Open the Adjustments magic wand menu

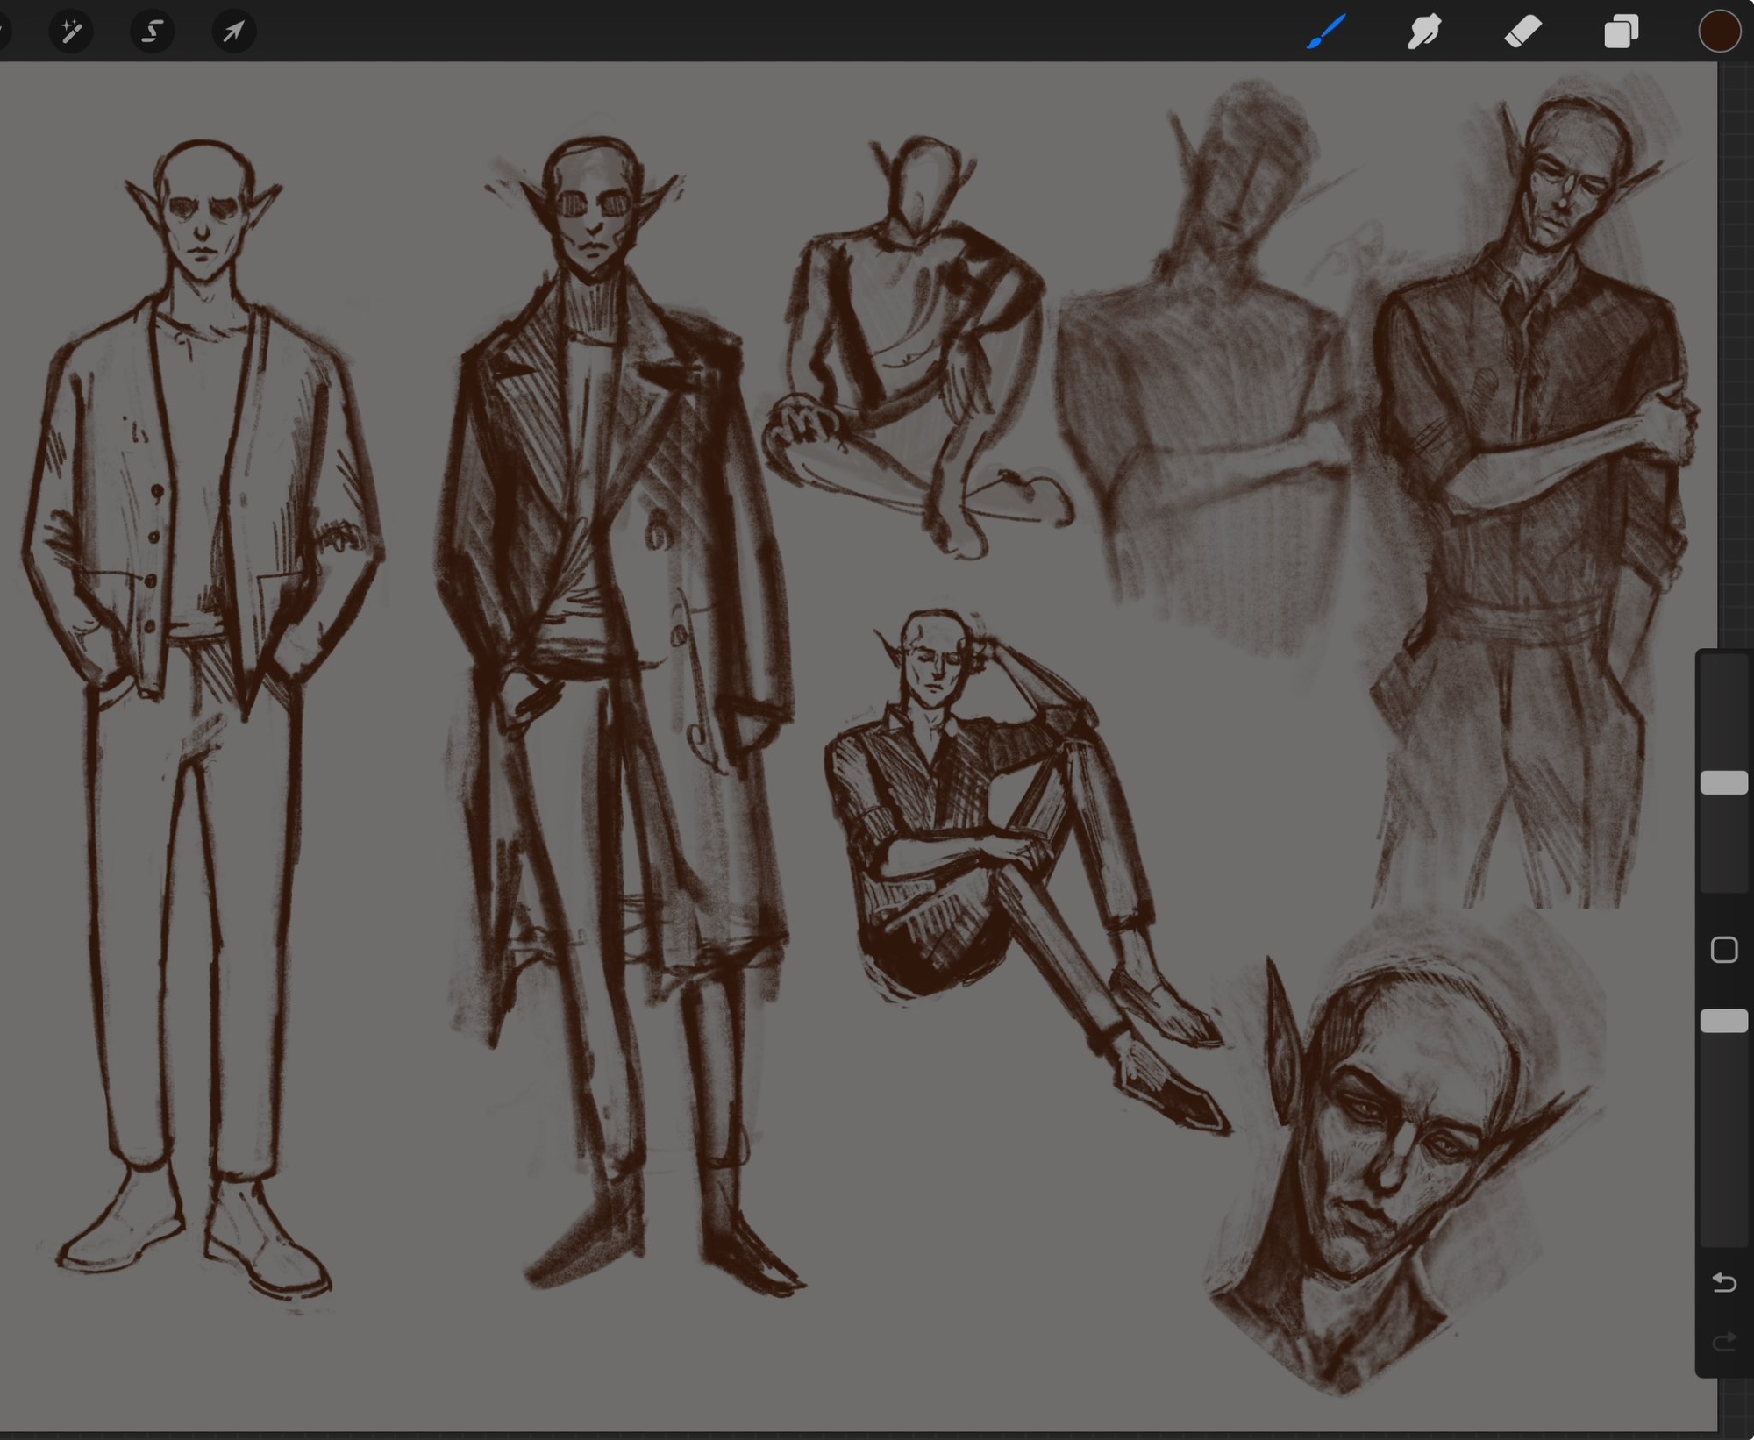tap(71, 32)
